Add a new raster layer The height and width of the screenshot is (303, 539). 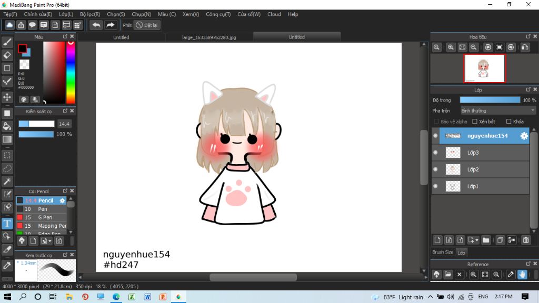pyautogui.click(x=437, y=240)
